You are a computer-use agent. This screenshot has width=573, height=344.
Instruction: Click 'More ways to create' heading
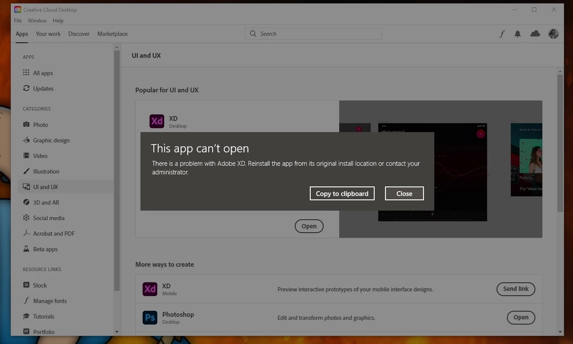(x=165, y=265)
